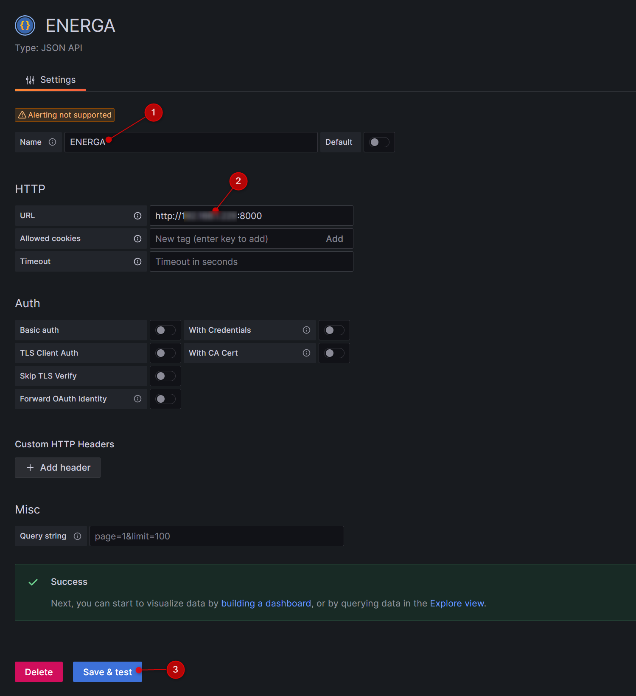Click the Timeout info icon
This screenshot has height=696, width=636.
[137, 262]
